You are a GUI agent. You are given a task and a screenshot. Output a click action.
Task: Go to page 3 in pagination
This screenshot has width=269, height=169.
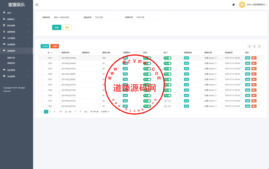point(54,112)
